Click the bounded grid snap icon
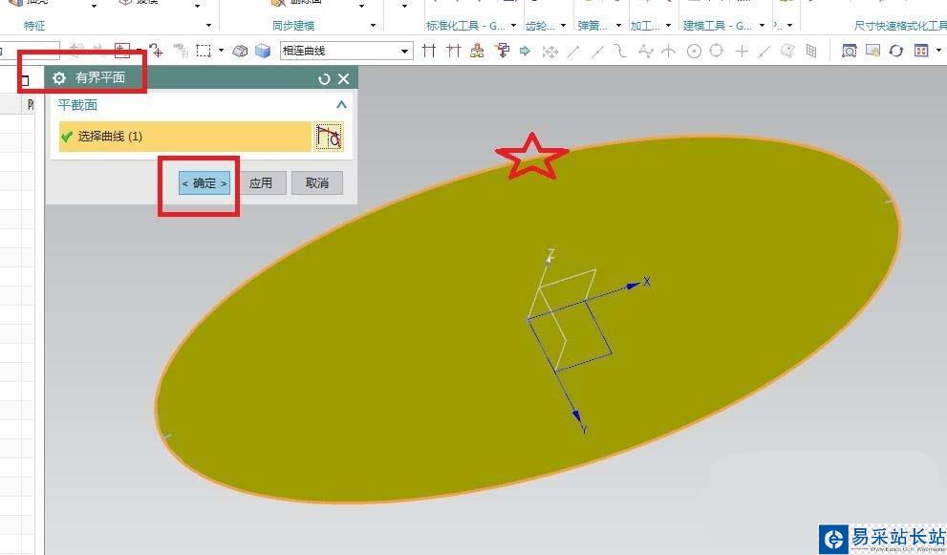The height and width of the screenshot is (555, 947). pyautogui.click(x=811, y=52)
